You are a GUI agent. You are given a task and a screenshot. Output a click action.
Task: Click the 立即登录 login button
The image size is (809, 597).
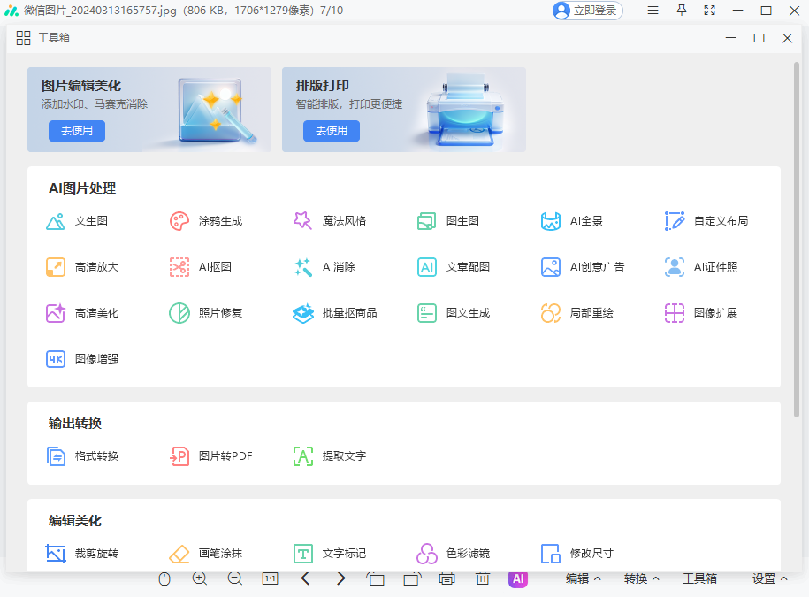click(586, 11)
